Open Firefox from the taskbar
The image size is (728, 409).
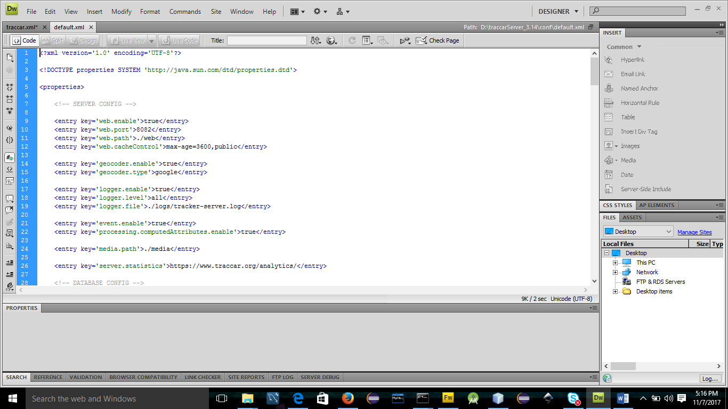click(347, 398)
